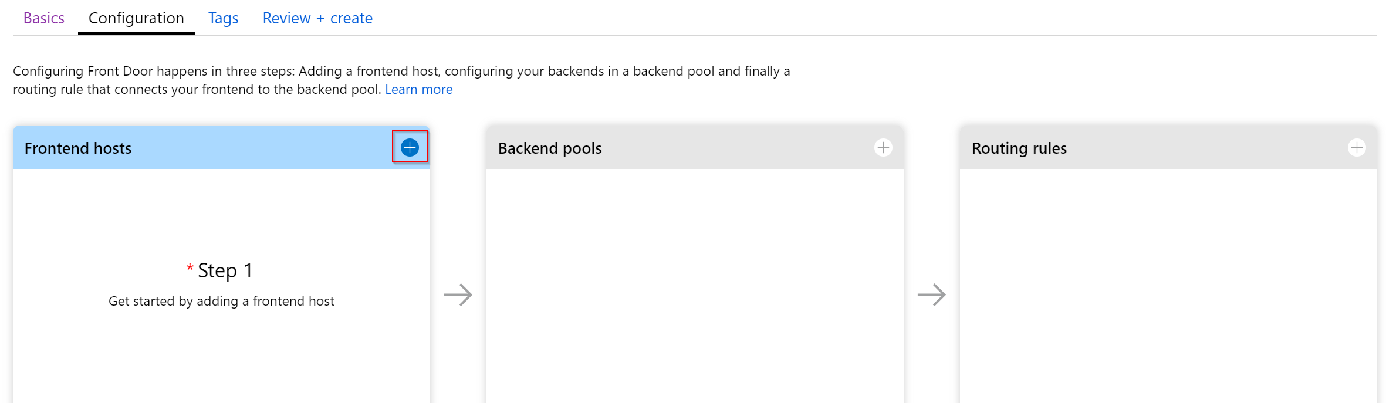Open the Learn more link
The width and height of the screenshot is (1386, 403).
(419, 89)
